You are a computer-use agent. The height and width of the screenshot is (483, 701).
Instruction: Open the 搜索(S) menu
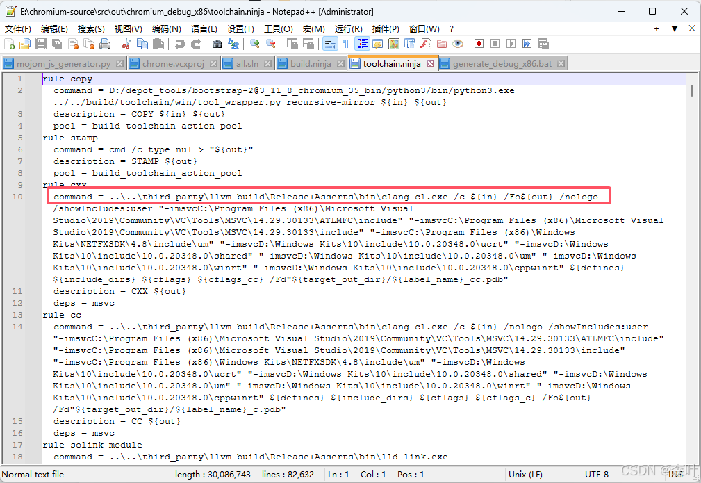(91, 29)
